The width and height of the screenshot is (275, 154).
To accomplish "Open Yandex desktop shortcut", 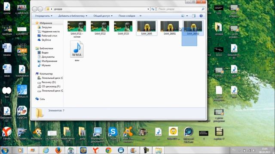I will point(7,133).
